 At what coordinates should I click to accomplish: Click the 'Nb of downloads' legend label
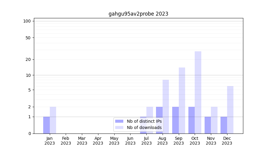point(144,127)
